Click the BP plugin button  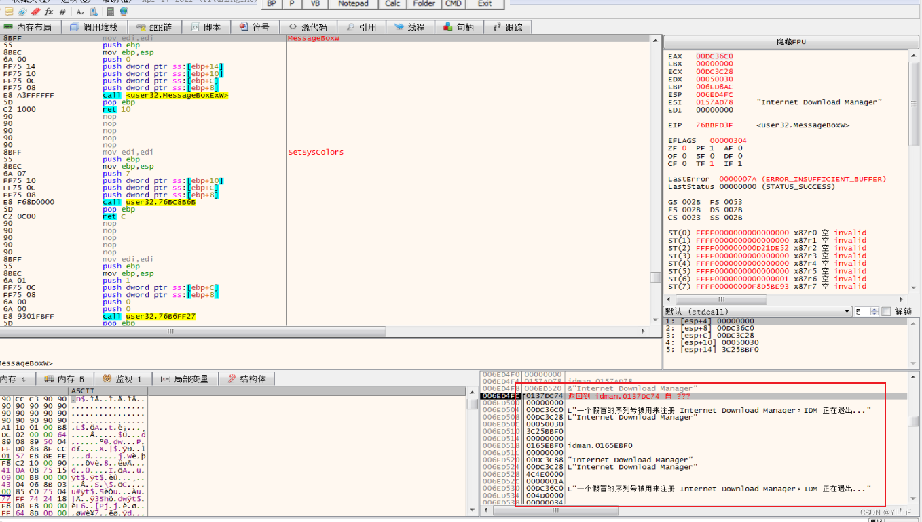coord(271,3)
